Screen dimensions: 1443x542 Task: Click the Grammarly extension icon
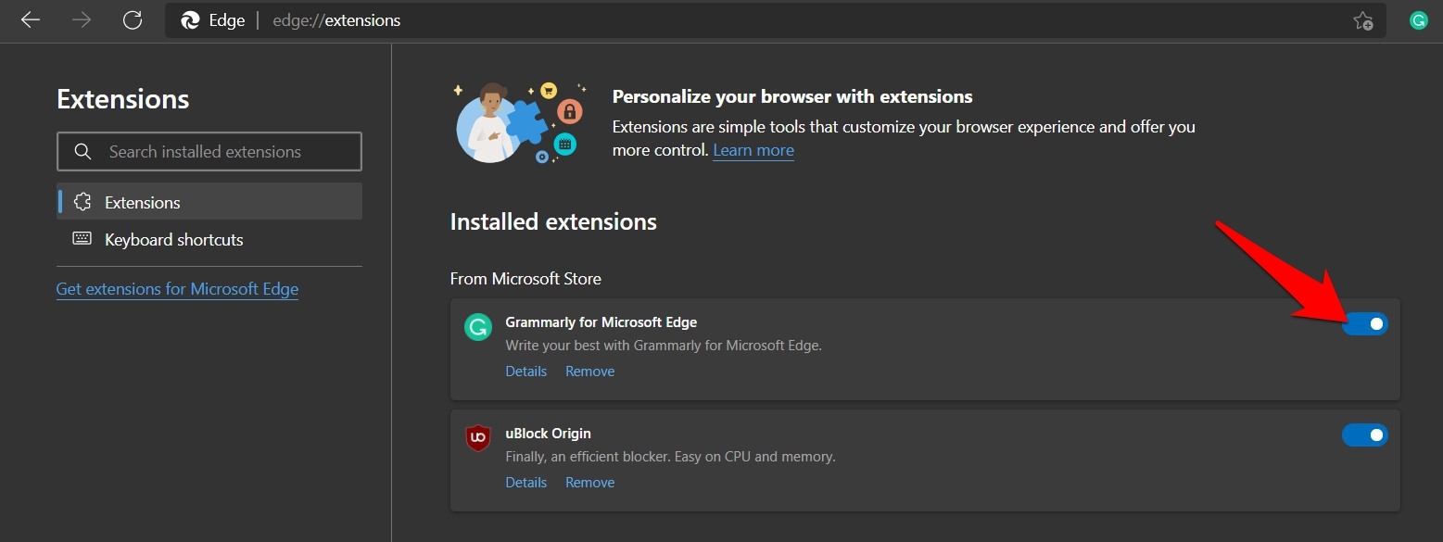pos(477,327)
